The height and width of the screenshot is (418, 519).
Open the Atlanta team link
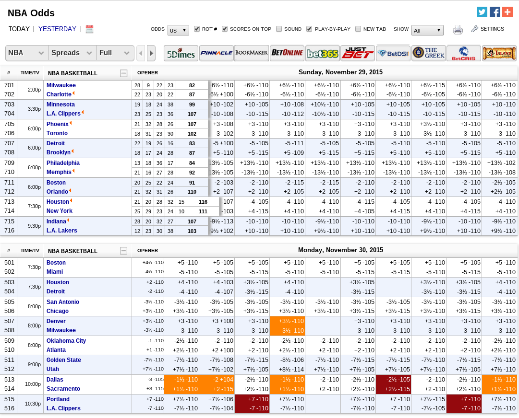coord(56,349)
